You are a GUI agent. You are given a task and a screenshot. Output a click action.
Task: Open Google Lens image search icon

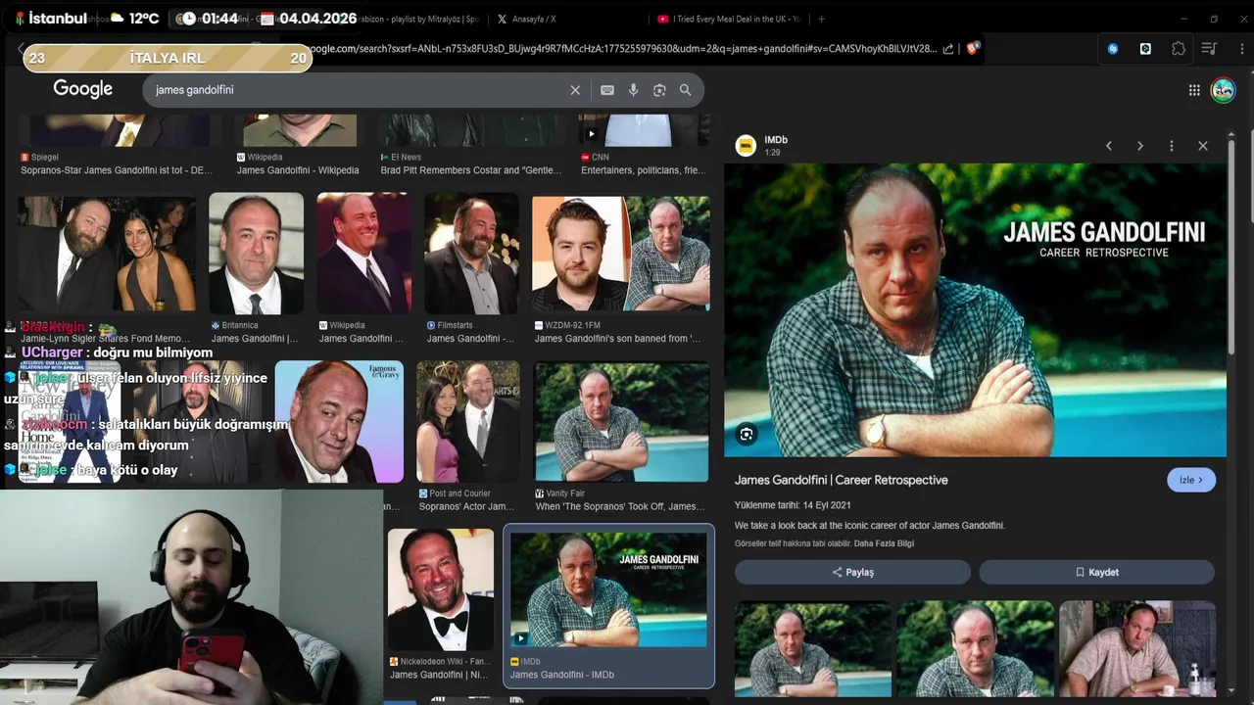click(x=659, y=90)
